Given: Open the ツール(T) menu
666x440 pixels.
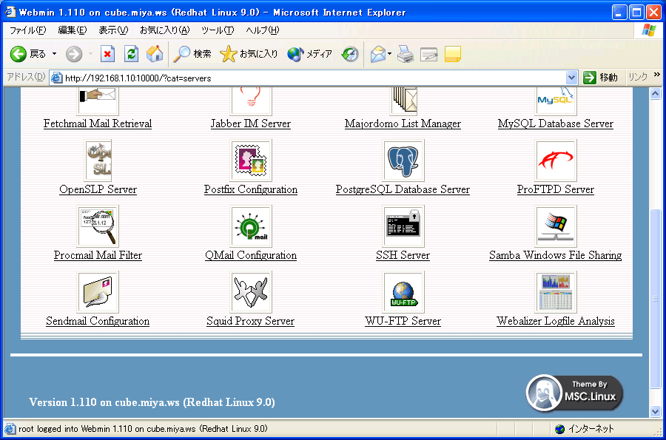Looking at the screenshot, I should coord(218,30).
